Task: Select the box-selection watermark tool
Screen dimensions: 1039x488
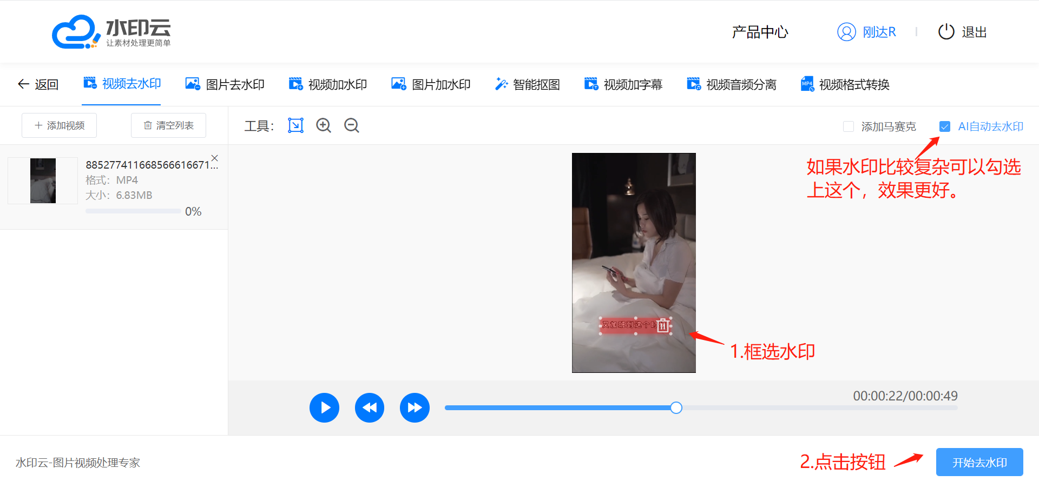Action: tap(295, 125)
